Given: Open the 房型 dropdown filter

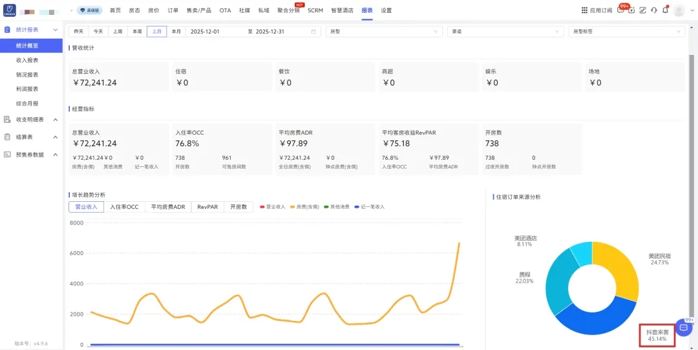Looking at the screenshot, I should (384, 31).
